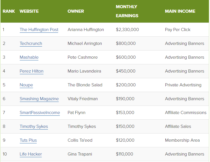
Task: Select the Membership Area income cell
Action: [182, 140]
